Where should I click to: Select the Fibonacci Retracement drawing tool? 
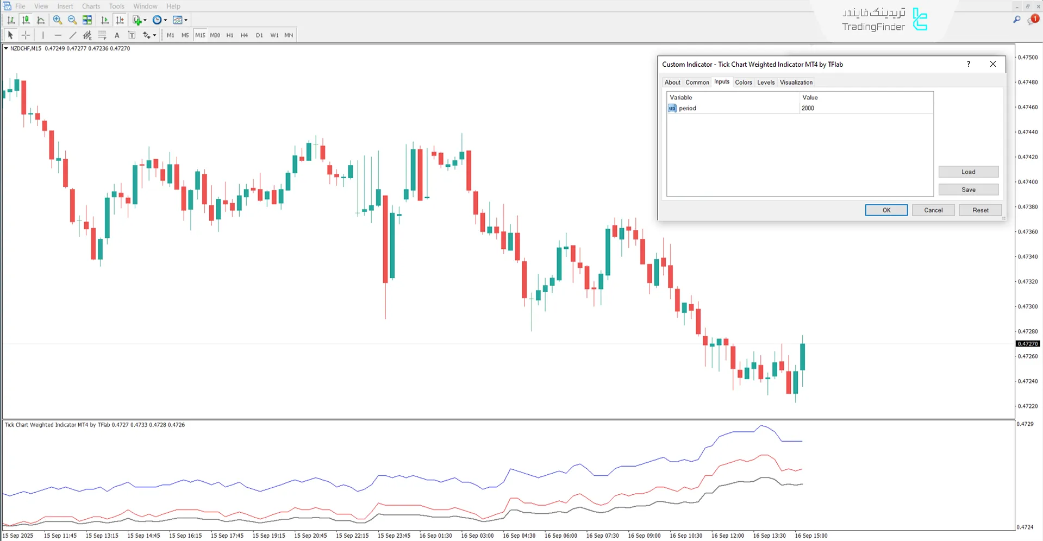(102, 35)
